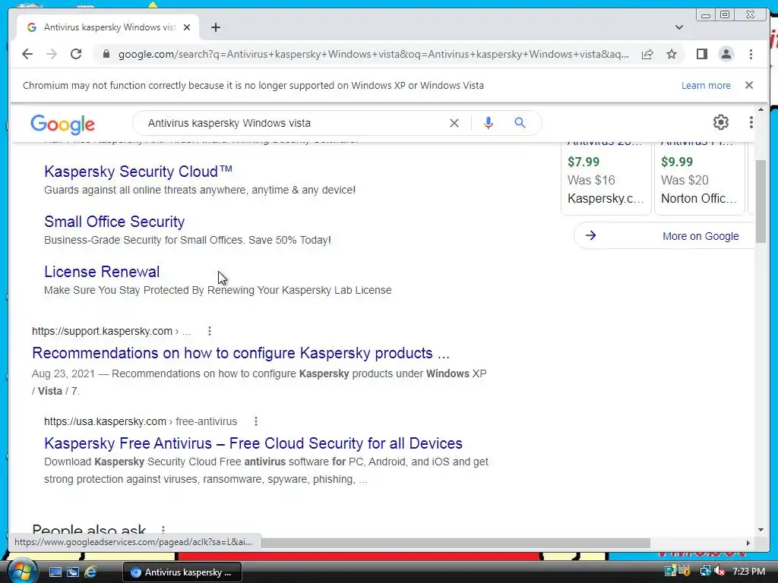Open options for the support.kaspersky.com result
The width and height of the screenshot is (778, 583).
210,331
